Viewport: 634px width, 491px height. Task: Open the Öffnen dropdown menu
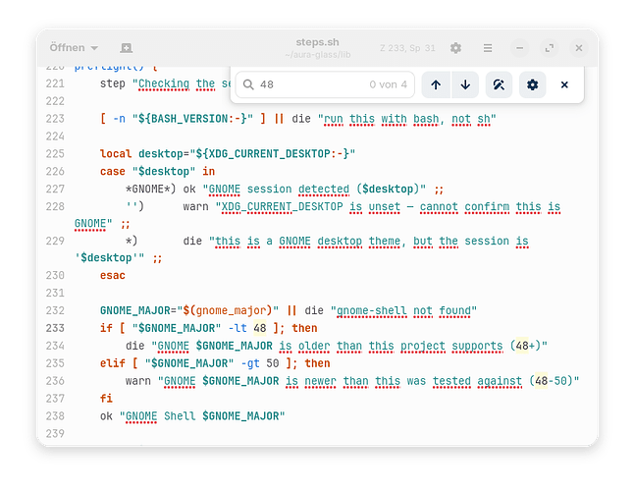(x=74, y=48)
